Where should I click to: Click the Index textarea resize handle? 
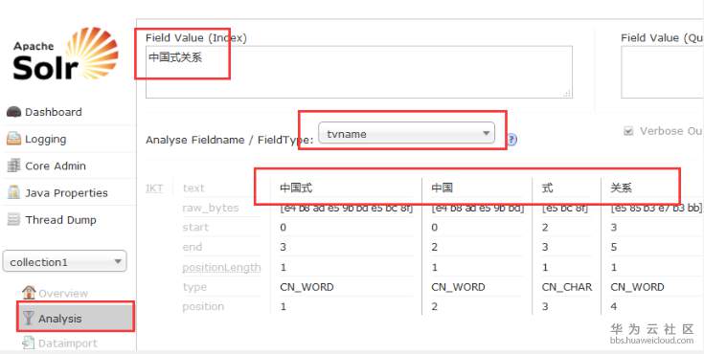(x=567, y=94)
